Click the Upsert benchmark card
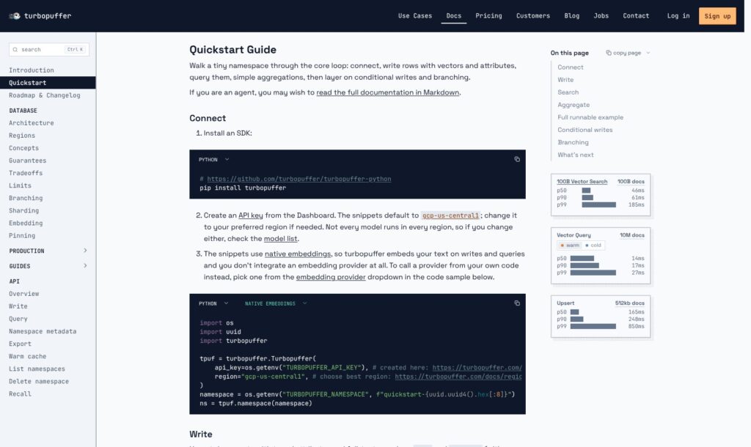This screenshot has width=751, height=447. click(601, 317)
